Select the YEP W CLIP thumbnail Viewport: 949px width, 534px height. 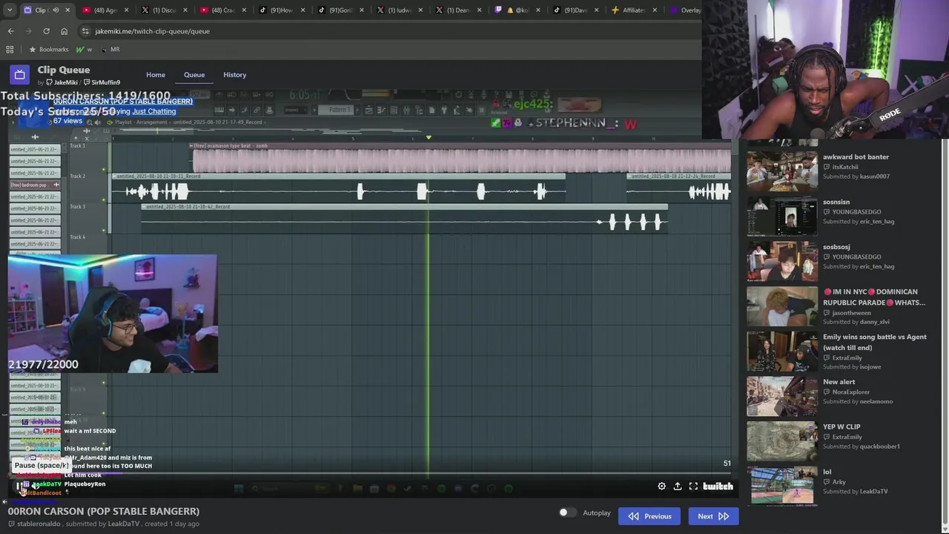coord(781,440)
